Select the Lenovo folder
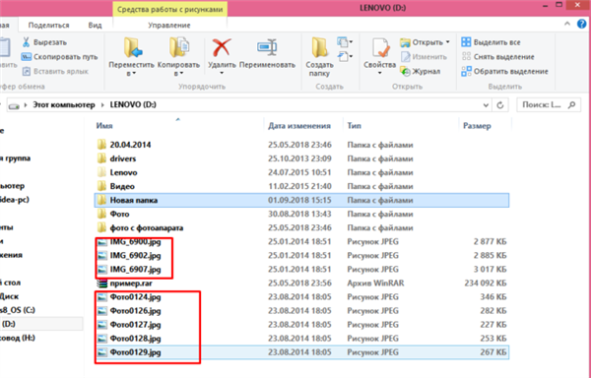Viewport: 591px width, 378px height. 301,172
